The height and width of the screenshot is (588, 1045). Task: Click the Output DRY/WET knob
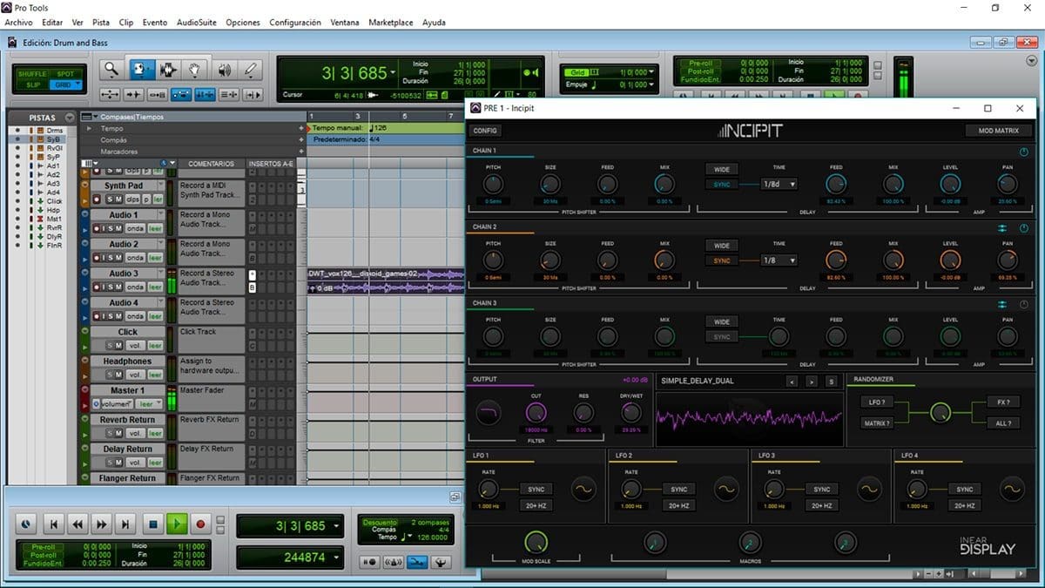pos(631,412)
